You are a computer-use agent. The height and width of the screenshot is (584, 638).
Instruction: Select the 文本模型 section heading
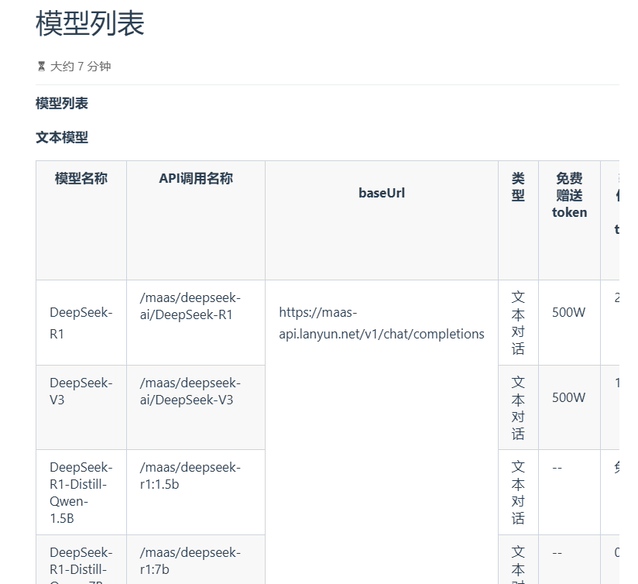coord(62,138)
